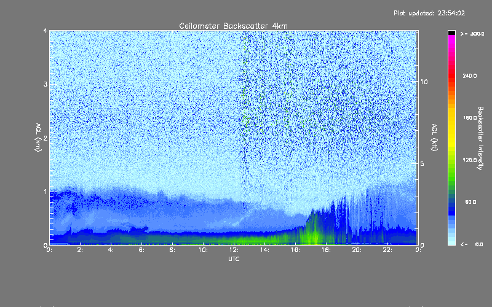This screenshot has width=492, height=307.
Task: Click the '10:' UTC hour tick
Action: tap(203, 250)
